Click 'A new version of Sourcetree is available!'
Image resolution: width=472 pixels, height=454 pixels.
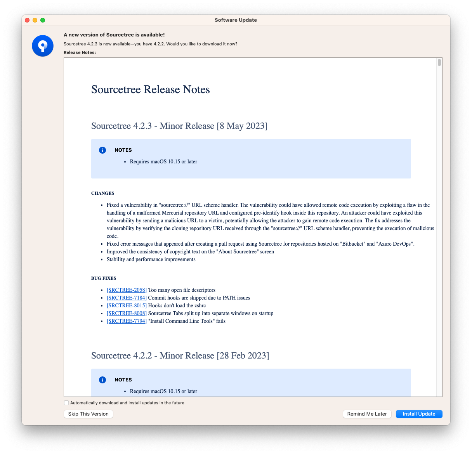tap(114, 35)
